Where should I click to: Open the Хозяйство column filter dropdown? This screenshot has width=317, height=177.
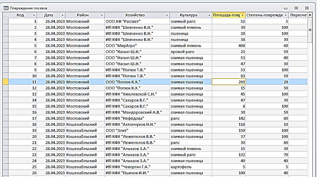coord(167,15)
